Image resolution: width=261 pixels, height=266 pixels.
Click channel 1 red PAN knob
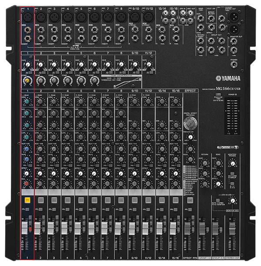pyautogui.click(x=27, y=183)
